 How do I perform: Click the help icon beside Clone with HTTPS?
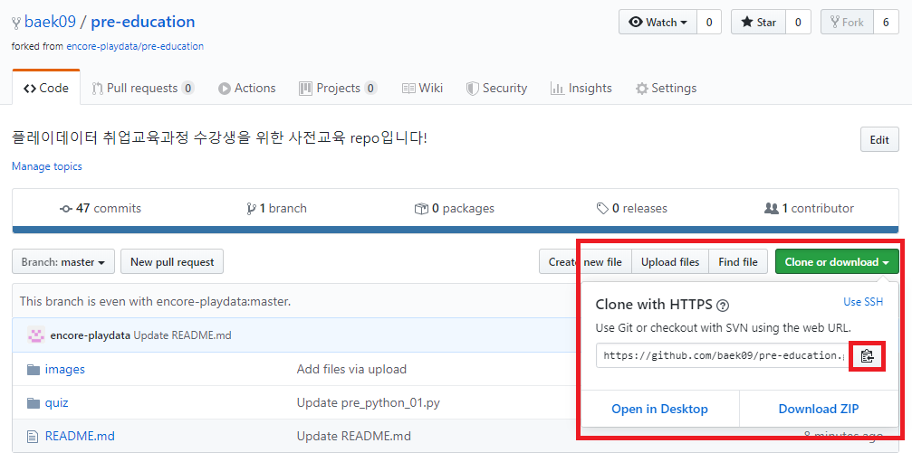click(x=723, y=306)
